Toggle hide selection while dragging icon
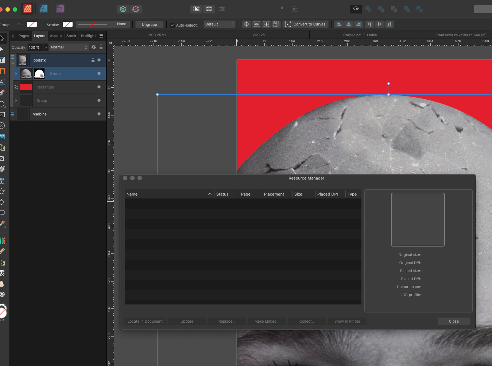The width and height of the screenshot is (492, 366). click(257, 24)
